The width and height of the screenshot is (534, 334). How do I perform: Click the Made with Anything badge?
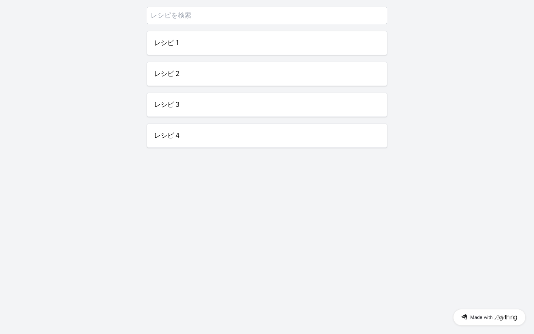(489, 317)
